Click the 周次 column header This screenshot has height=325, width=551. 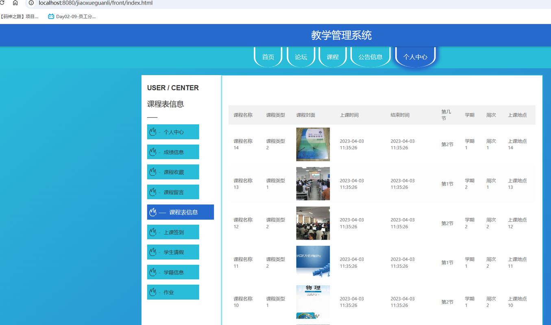click(x=491, y=115)
